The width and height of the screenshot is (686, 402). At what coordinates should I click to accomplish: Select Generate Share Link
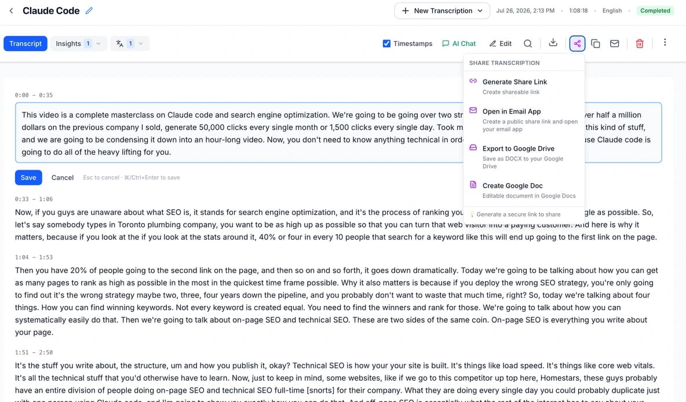(524, 86)
